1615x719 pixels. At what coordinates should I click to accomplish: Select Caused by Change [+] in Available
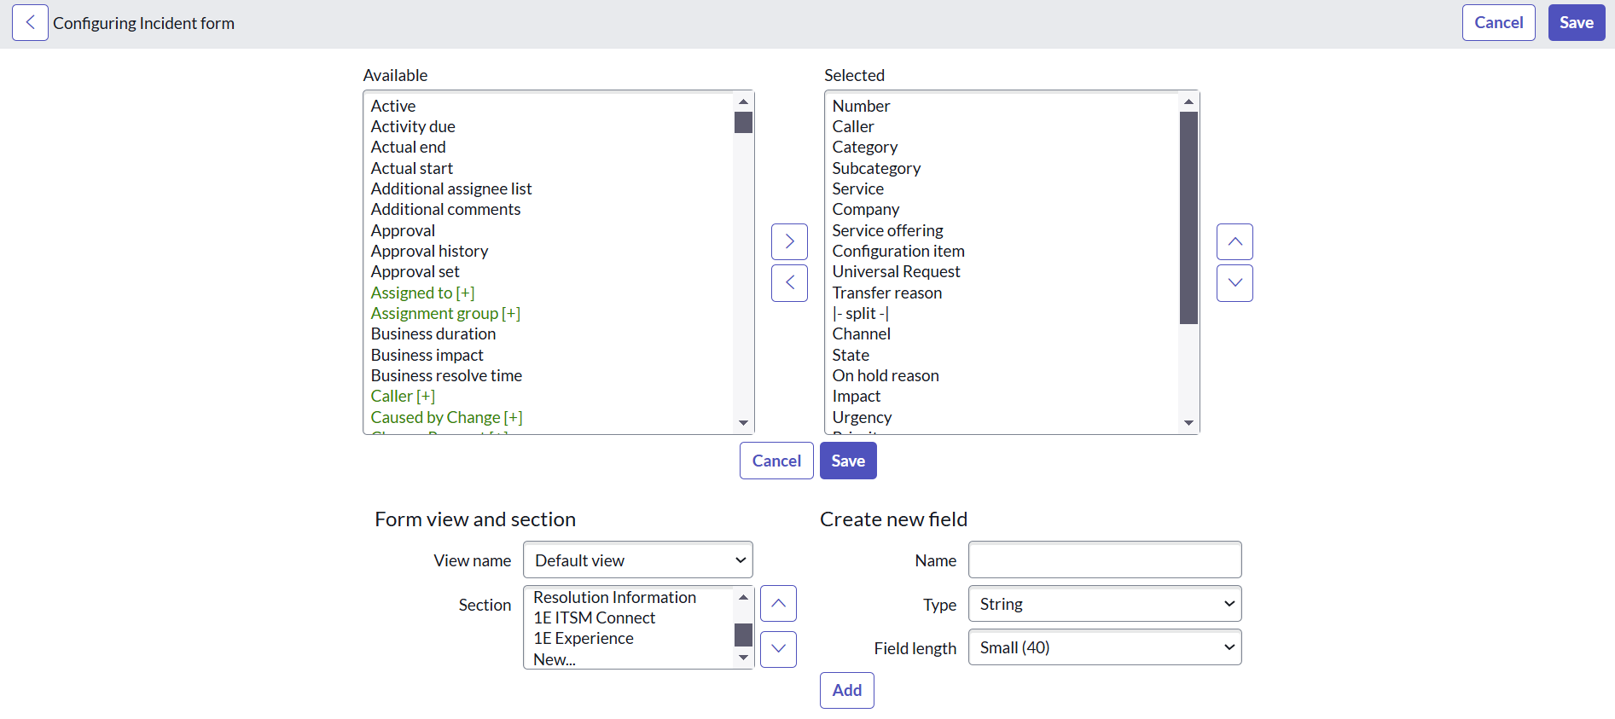[446, 417]
